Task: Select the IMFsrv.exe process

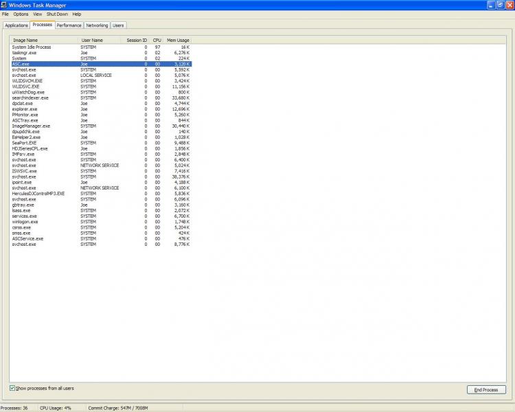Action: [x=101, y=154]
